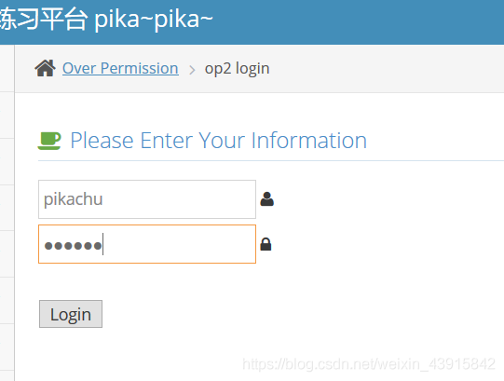Focus the username field containing pikachu
The height and width of the screenshot is (381, 504).
(x=147, y=199)
